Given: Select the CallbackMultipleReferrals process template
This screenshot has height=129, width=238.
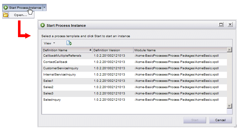Looking at the screenshot, I should (x=134, y=56).
